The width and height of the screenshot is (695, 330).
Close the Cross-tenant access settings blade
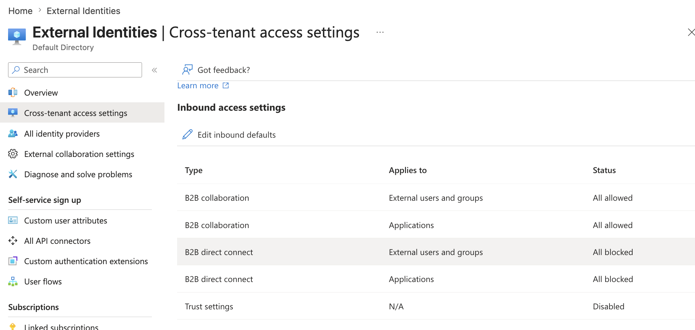click(691, 32)
